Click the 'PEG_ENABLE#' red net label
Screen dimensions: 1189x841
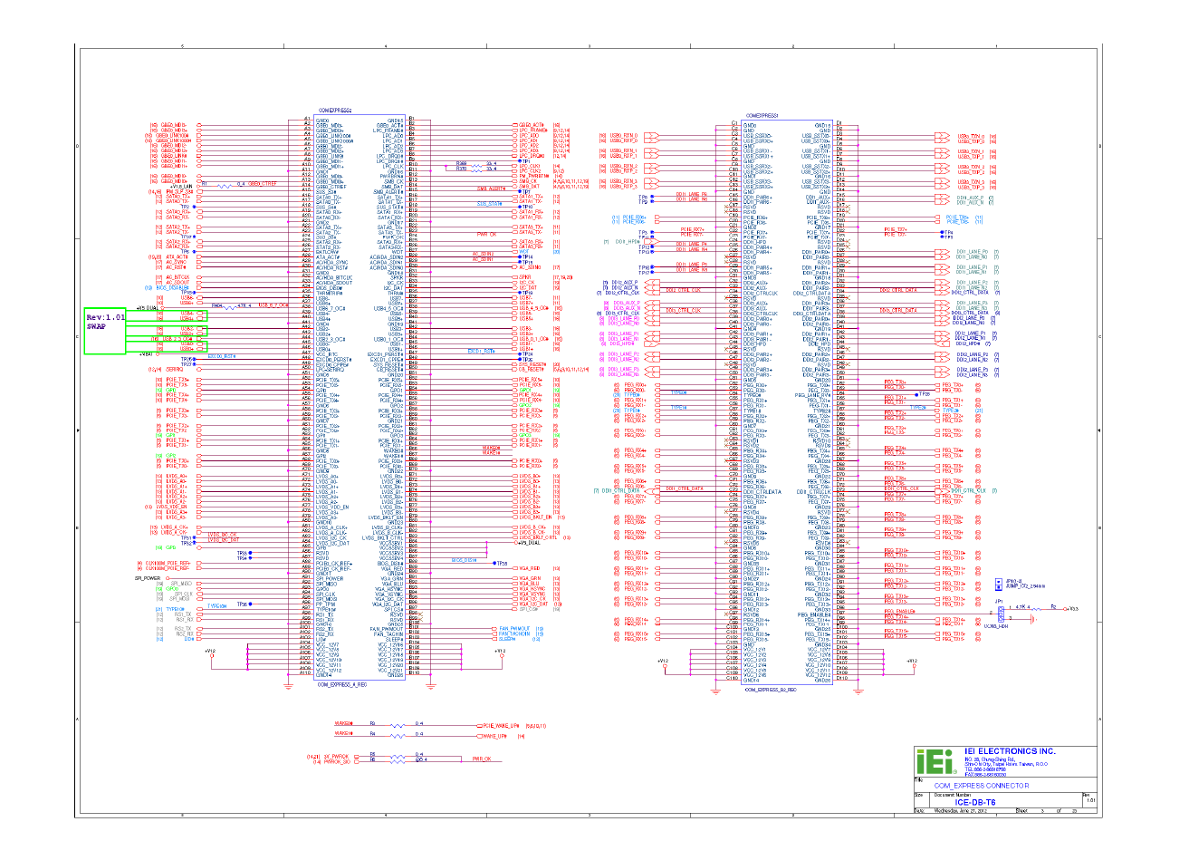[x=899, y=613]
